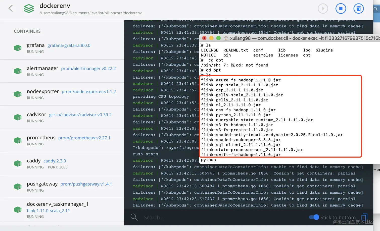Click flink-python_2.11-1.11.0.jar in Terminal
This screenshot has width=380, height=231.
click(236, 115)
